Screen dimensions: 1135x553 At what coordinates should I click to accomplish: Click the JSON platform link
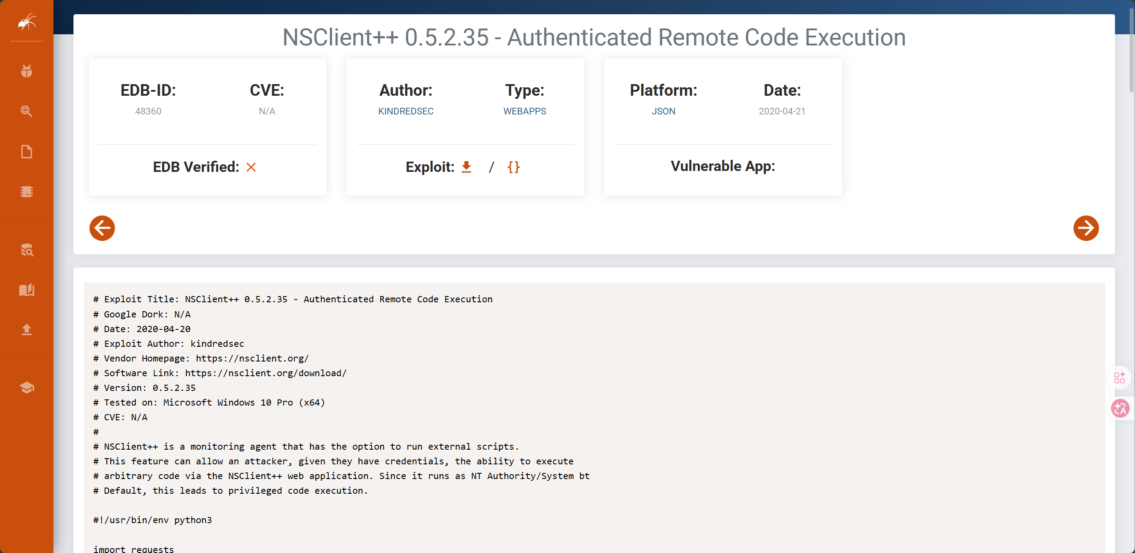[x=663, y=111]
